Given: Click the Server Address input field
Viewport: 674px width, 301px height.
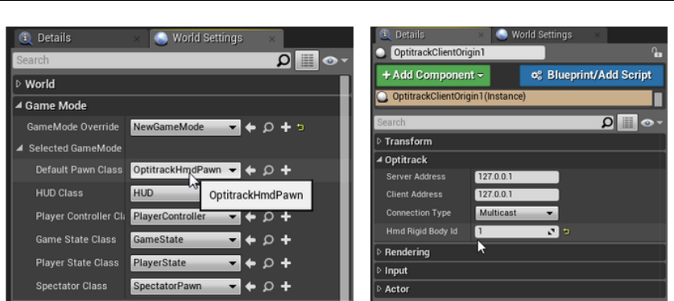Looking at the screenshot, I should [517, 177].
